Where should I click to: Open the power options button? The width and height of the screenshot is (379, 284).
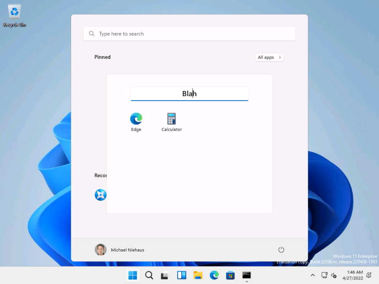[x=281, y=250]
